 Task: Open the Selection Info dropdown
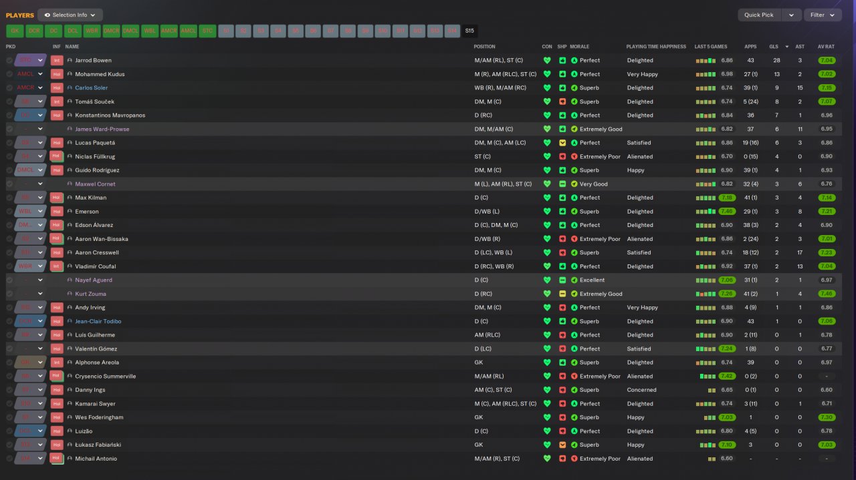coord(70,15)
